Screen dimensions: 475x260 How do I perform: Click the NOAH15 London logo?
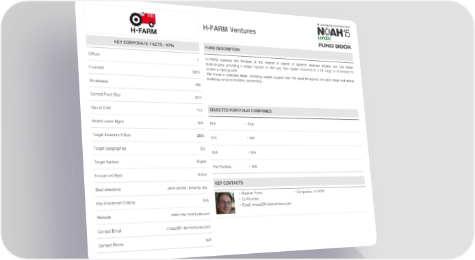pos(333,32)
